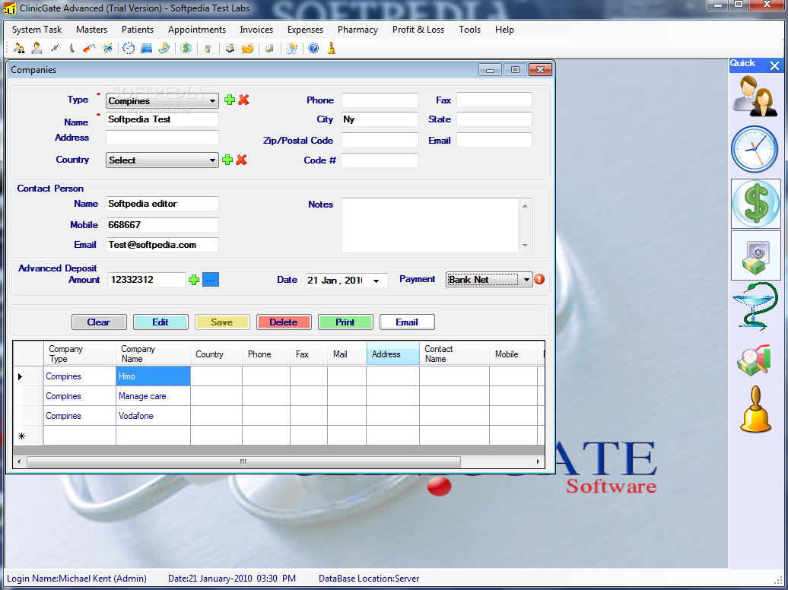The image size is (788, 590).
Task: Click the yellow Save button
Action: (x=222, y=322)
